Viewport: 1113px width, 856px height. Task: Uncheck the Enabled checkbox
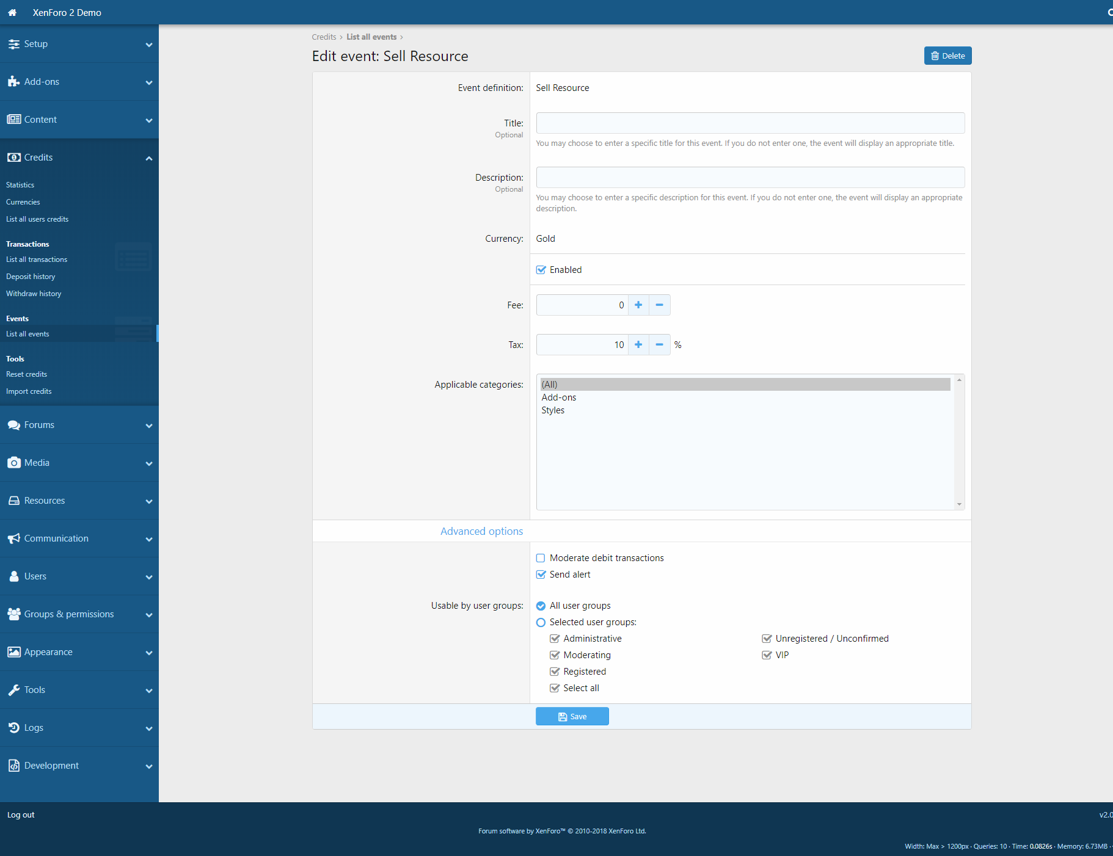541,270
